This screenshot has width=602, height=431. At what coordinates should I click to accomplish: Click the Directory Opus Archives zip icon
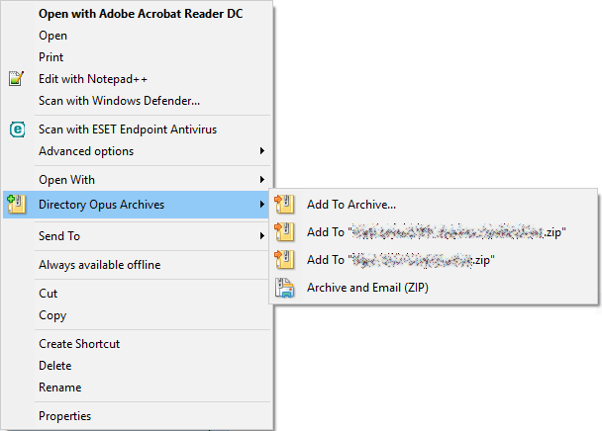click(17, 204)
